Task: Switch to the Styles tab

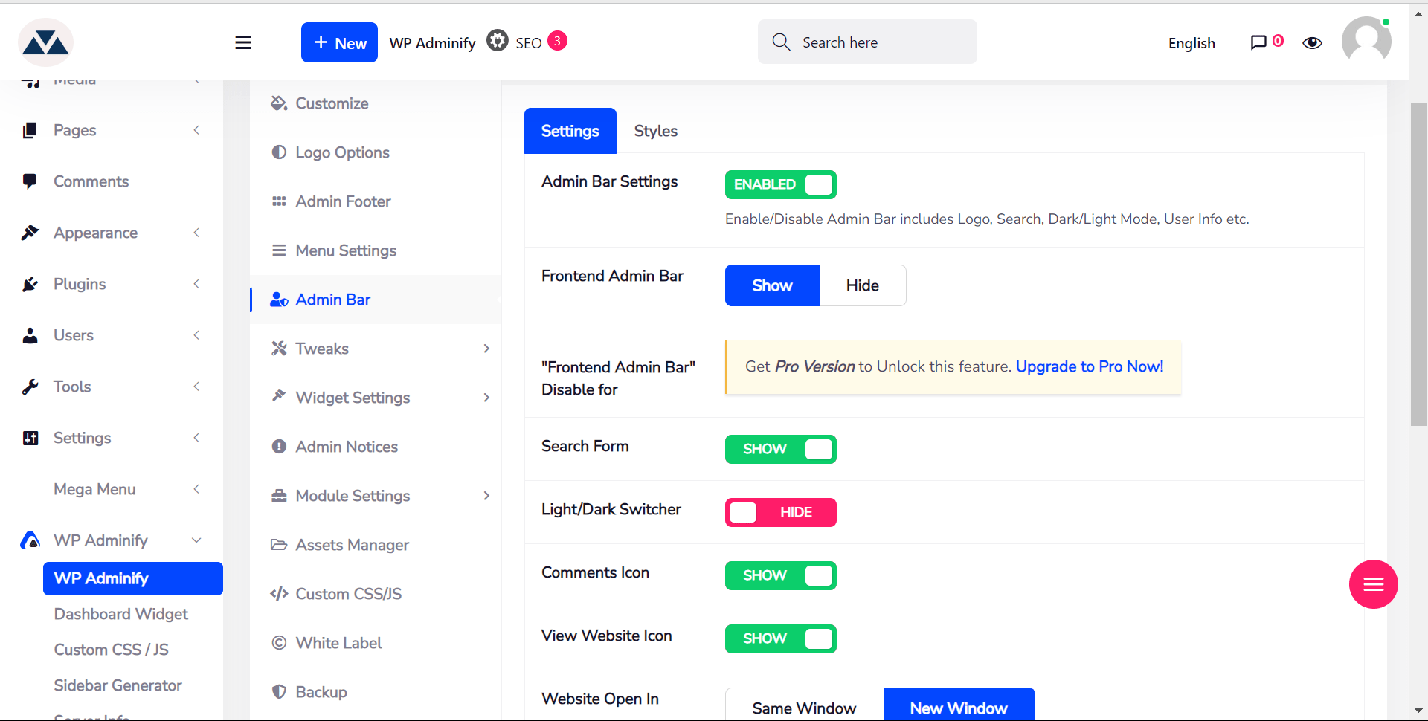Action: point(655,131)
